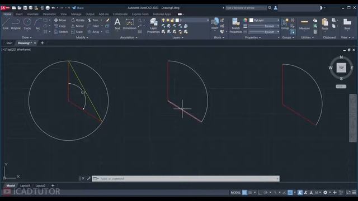The image size is (358, 201).
Task: Expand the Annotation panel
Action: tap(129, 37)
